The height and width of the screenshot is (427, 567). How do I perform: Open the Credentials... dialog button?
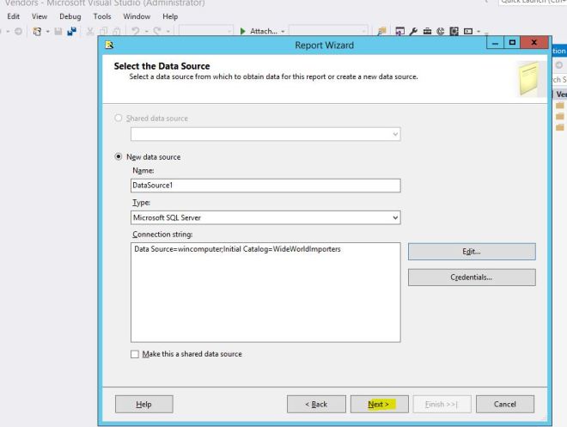click(471, 278)
